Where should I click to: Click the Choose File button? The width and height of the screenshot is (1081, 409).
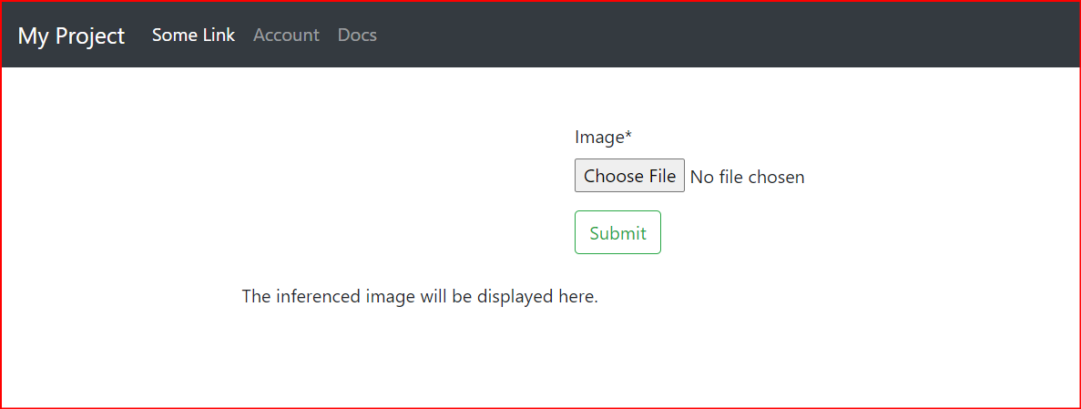point(629,176)
